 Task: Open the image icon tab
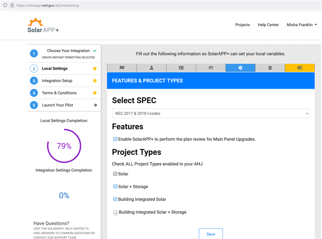(211, 68)
